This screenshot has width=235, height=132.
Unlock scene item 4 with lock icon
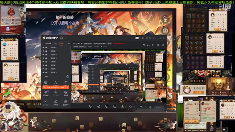(x=46, y=48)
